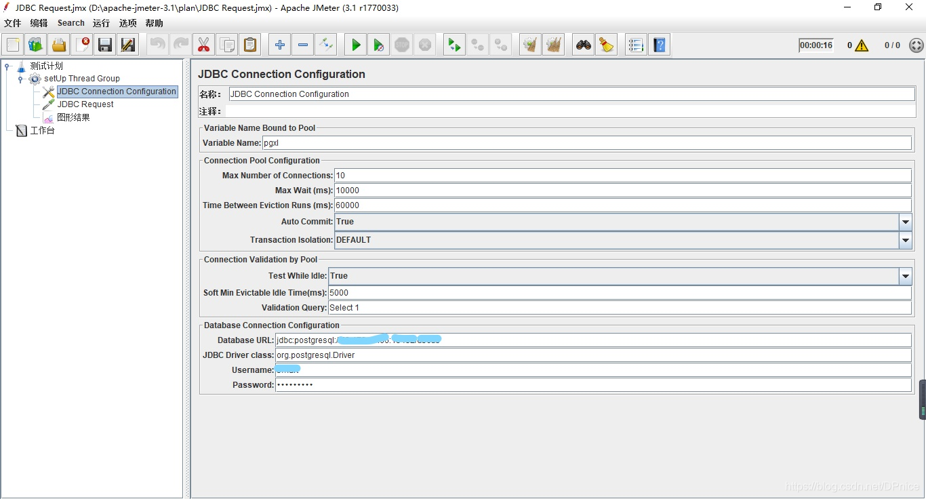Image resolution: width=926 pixels, height=499 pixels.
Task: Clear all results with double broom icon
Action: click(x=554, y=45)
